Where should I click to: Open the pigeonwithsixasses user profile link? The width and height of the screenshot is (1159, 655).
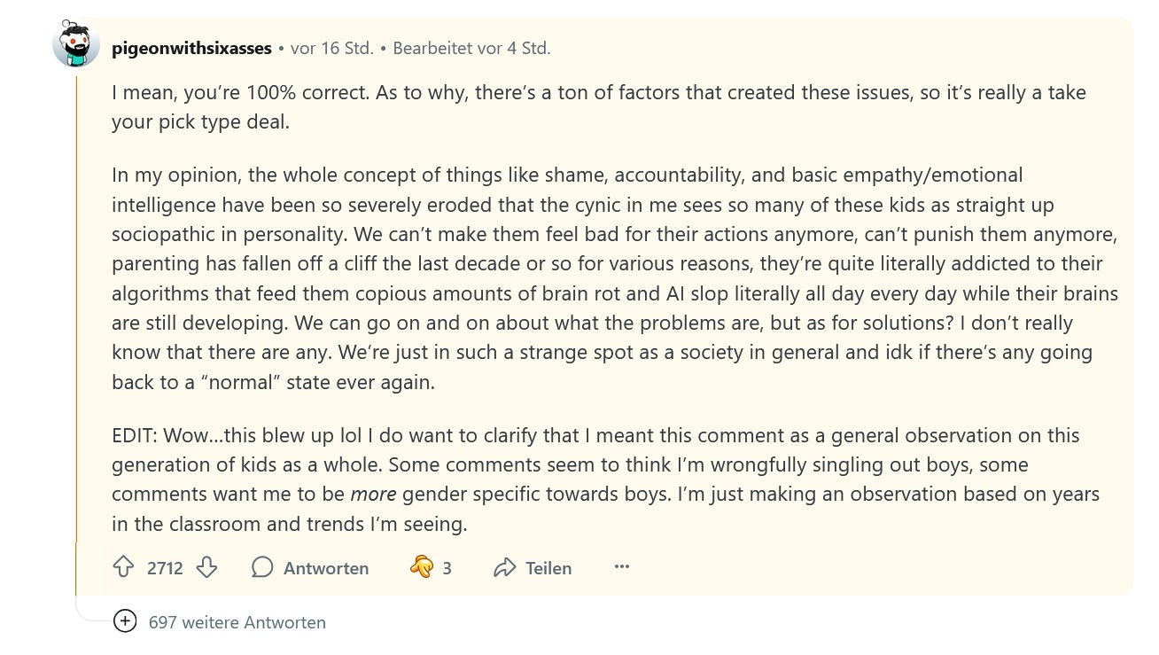point(191,49)
